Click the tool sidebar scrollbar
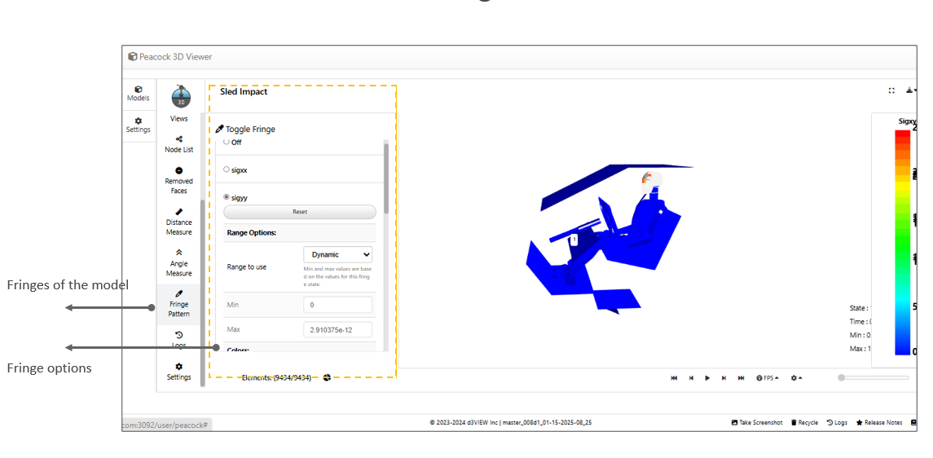933x458 pixels. (203, 292)
